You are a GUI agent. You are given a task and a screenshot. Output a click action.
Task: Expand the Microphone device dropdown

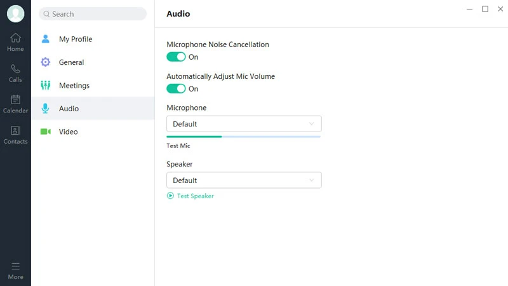244,124
